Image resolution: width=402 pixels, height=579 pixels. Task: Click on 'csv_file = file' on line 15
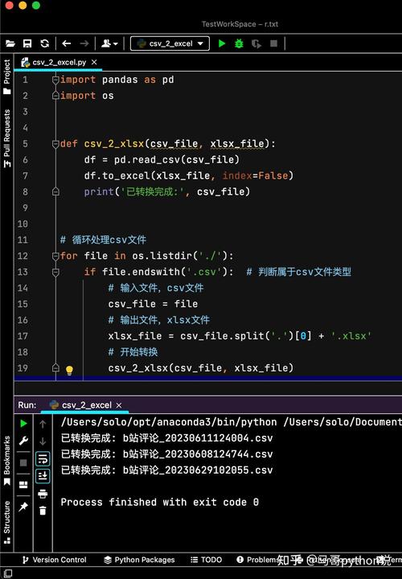153,304
